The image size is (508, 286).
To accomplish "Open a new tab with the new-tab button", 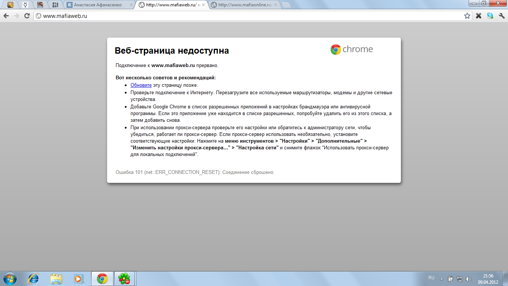I will (x=286, y=5).
